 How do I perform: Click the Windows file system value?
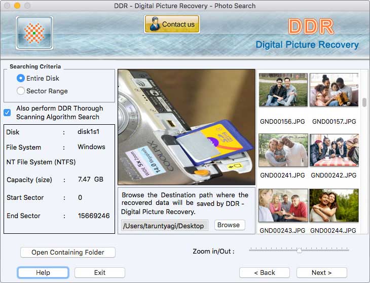(91, 147)
